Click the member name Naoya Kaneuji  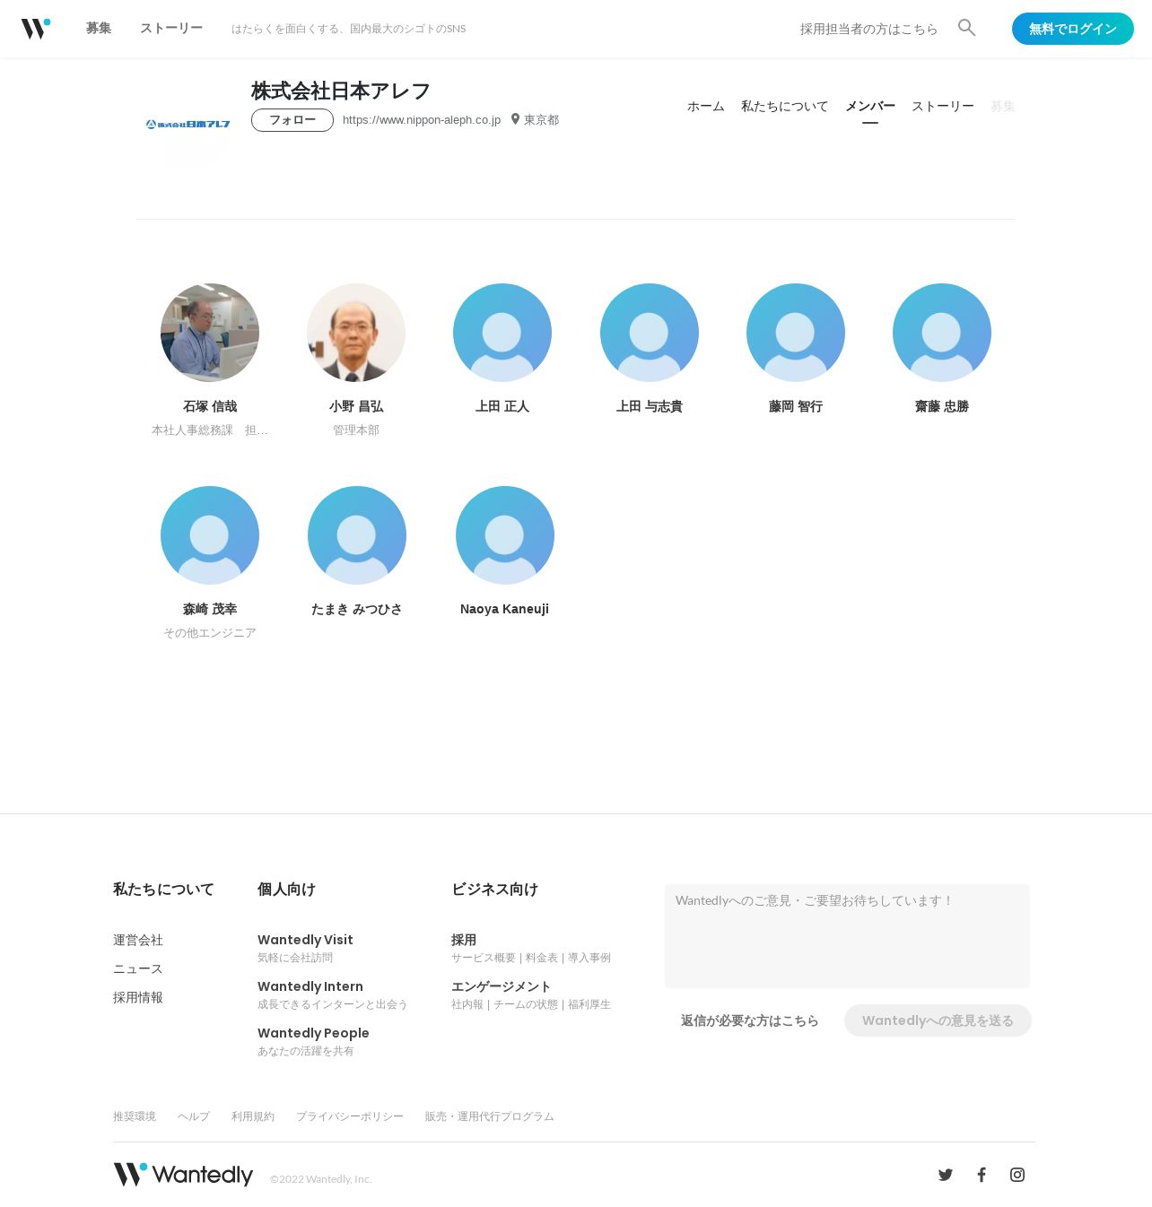point(504,609)
